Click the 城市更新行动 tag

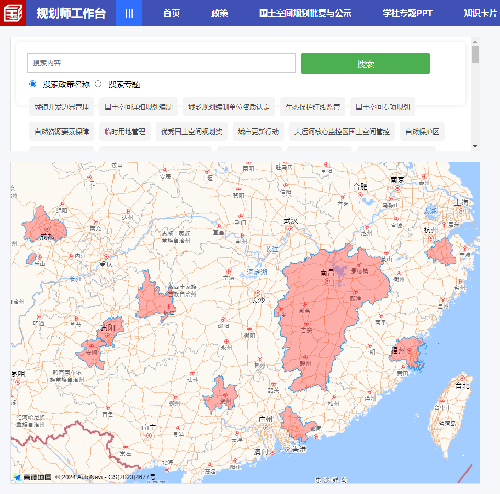click(258, 132)
